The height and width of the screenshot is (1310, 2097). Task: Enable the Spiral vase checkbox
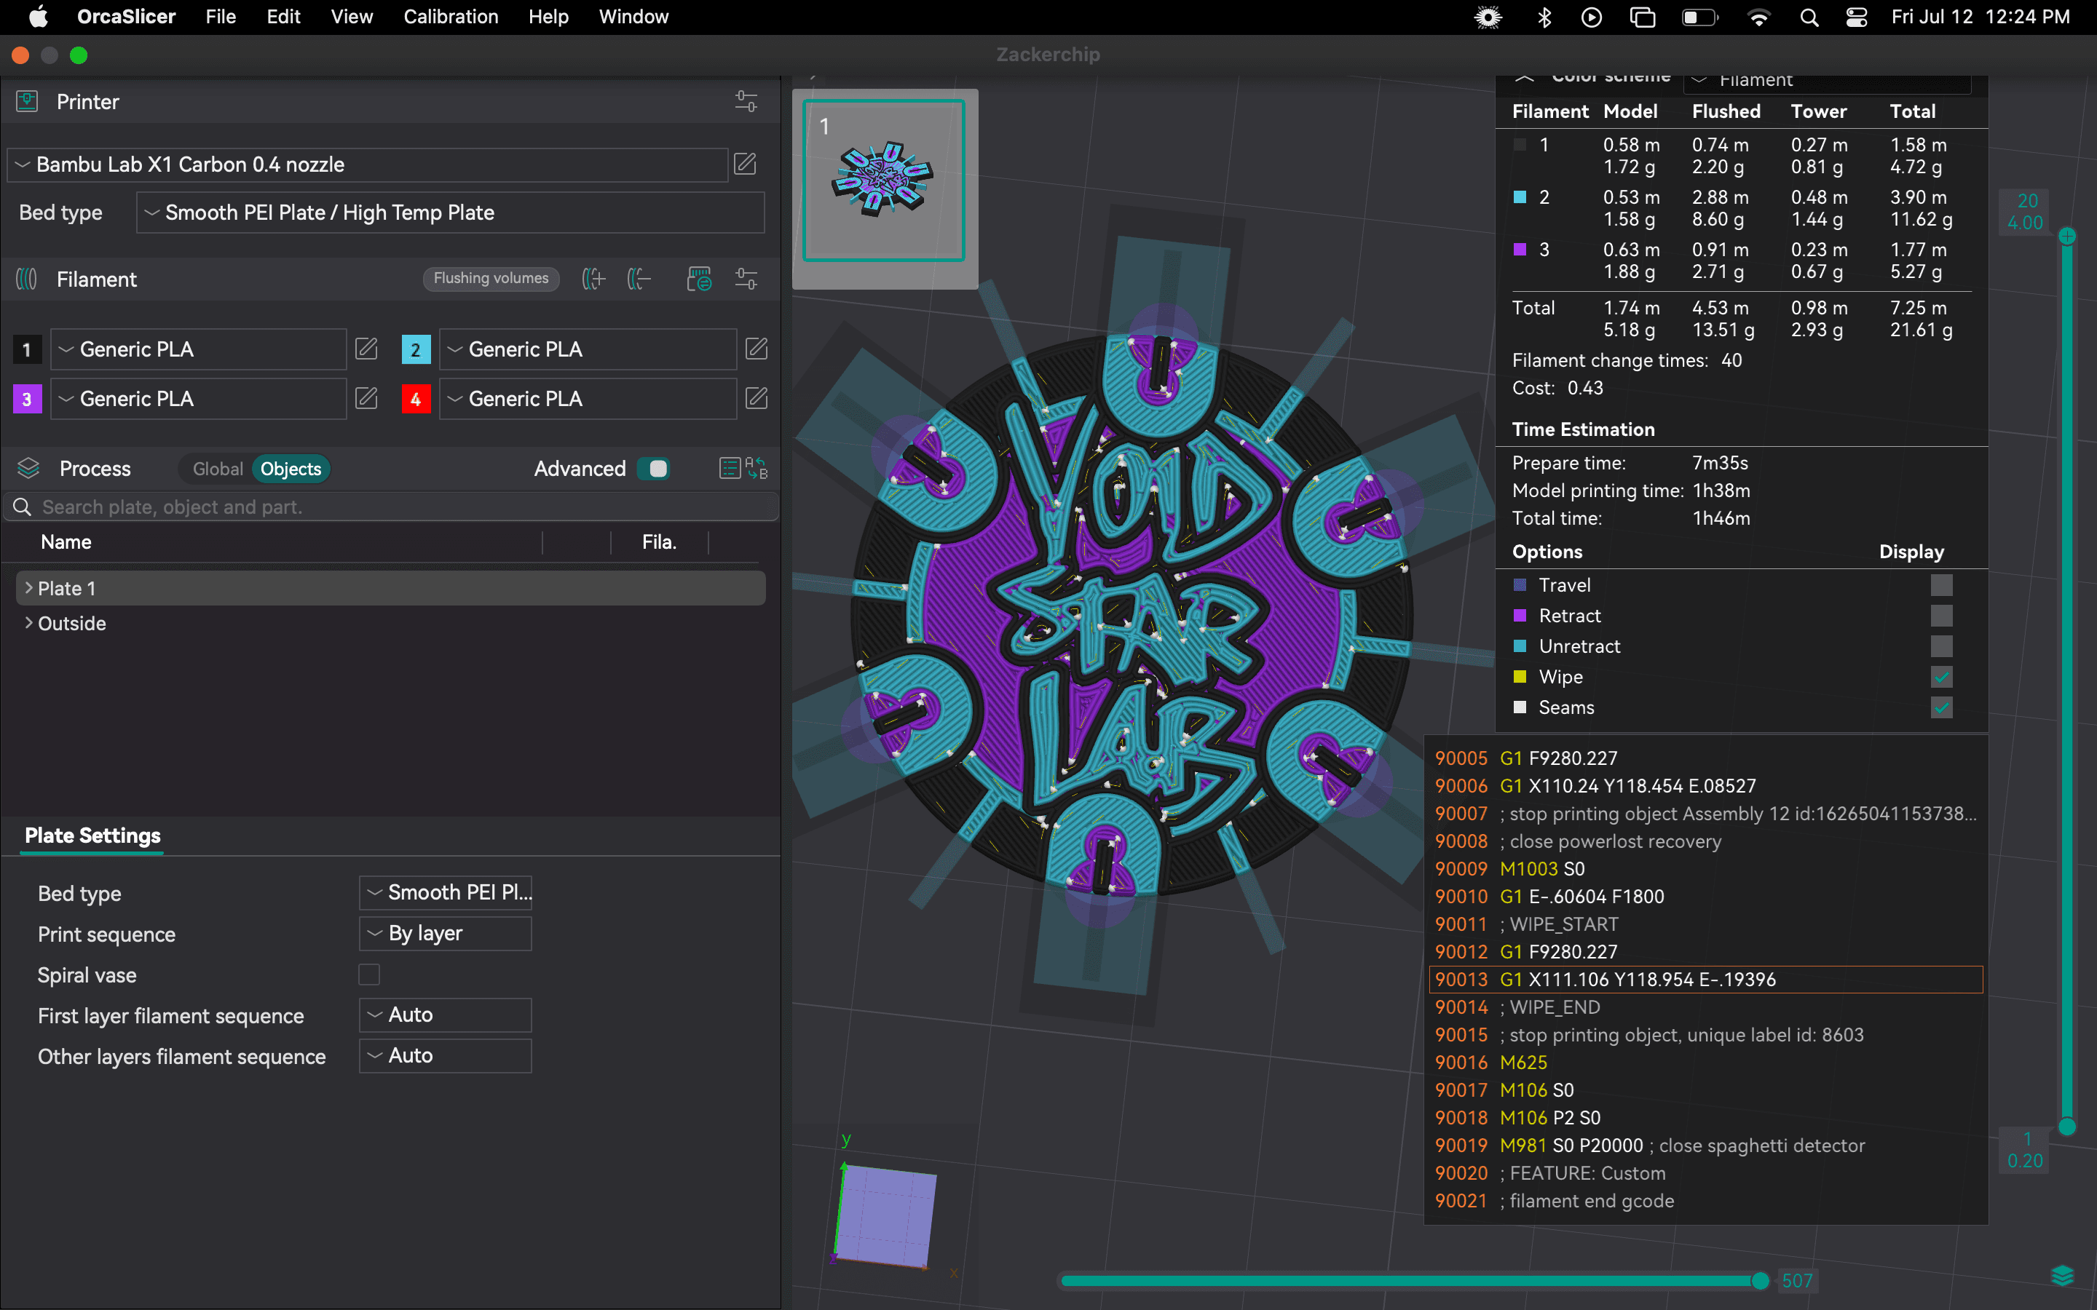(369, 974)
